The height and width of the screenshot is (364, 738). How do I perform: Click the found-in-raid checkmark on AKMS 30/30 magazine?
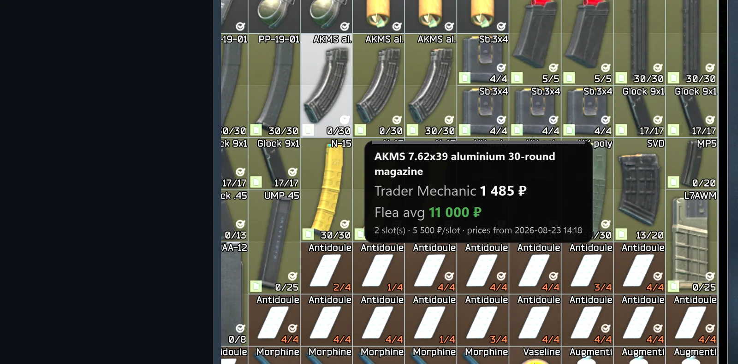(x=449, y=120)
